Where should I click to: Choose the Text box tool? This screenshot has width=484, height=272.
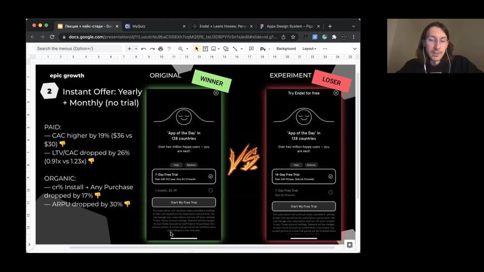click(205, 49)
